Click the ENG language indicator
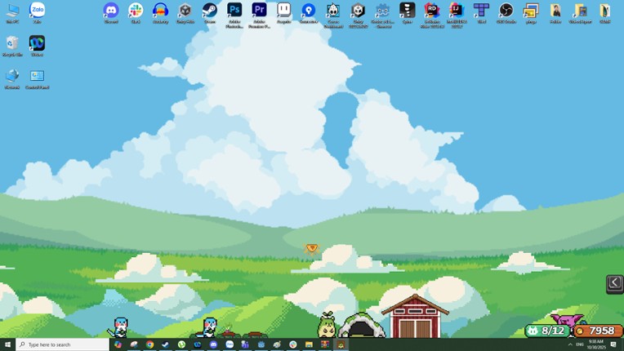Screen dimensions: 624x351 point(580,344)
